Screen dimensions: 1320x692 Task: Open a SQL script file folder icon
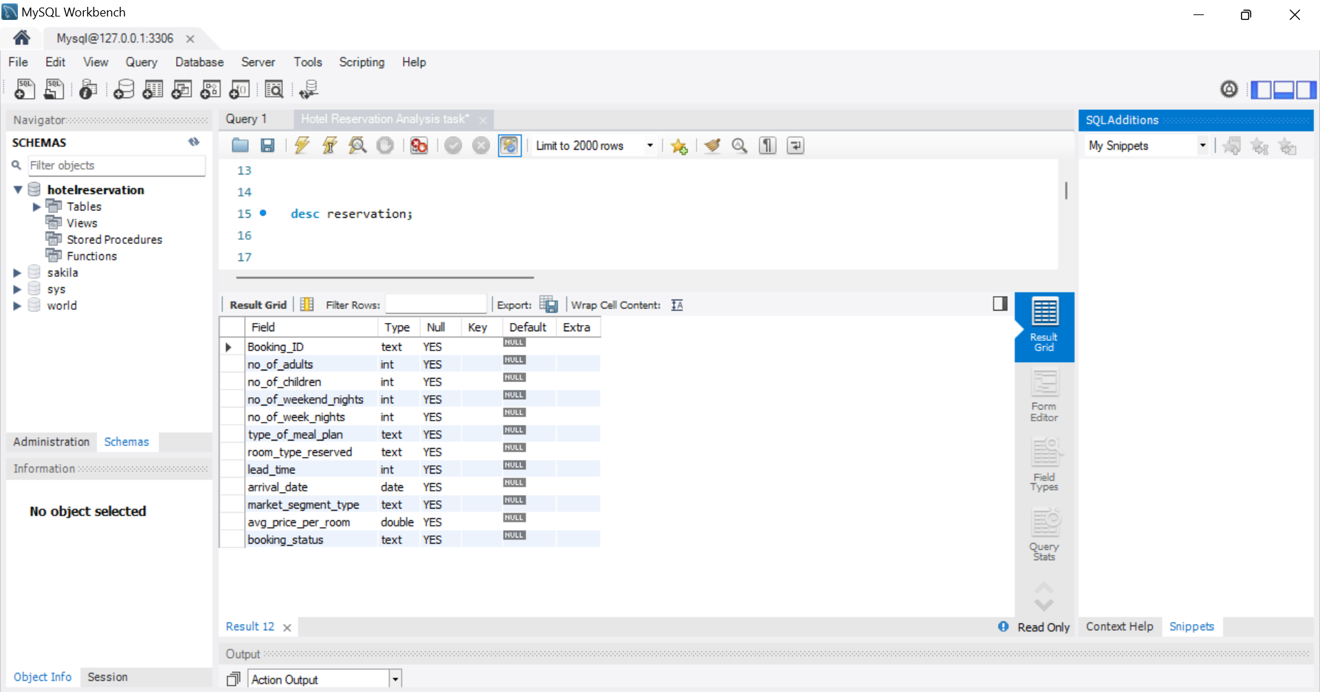(x=240, y=146)
